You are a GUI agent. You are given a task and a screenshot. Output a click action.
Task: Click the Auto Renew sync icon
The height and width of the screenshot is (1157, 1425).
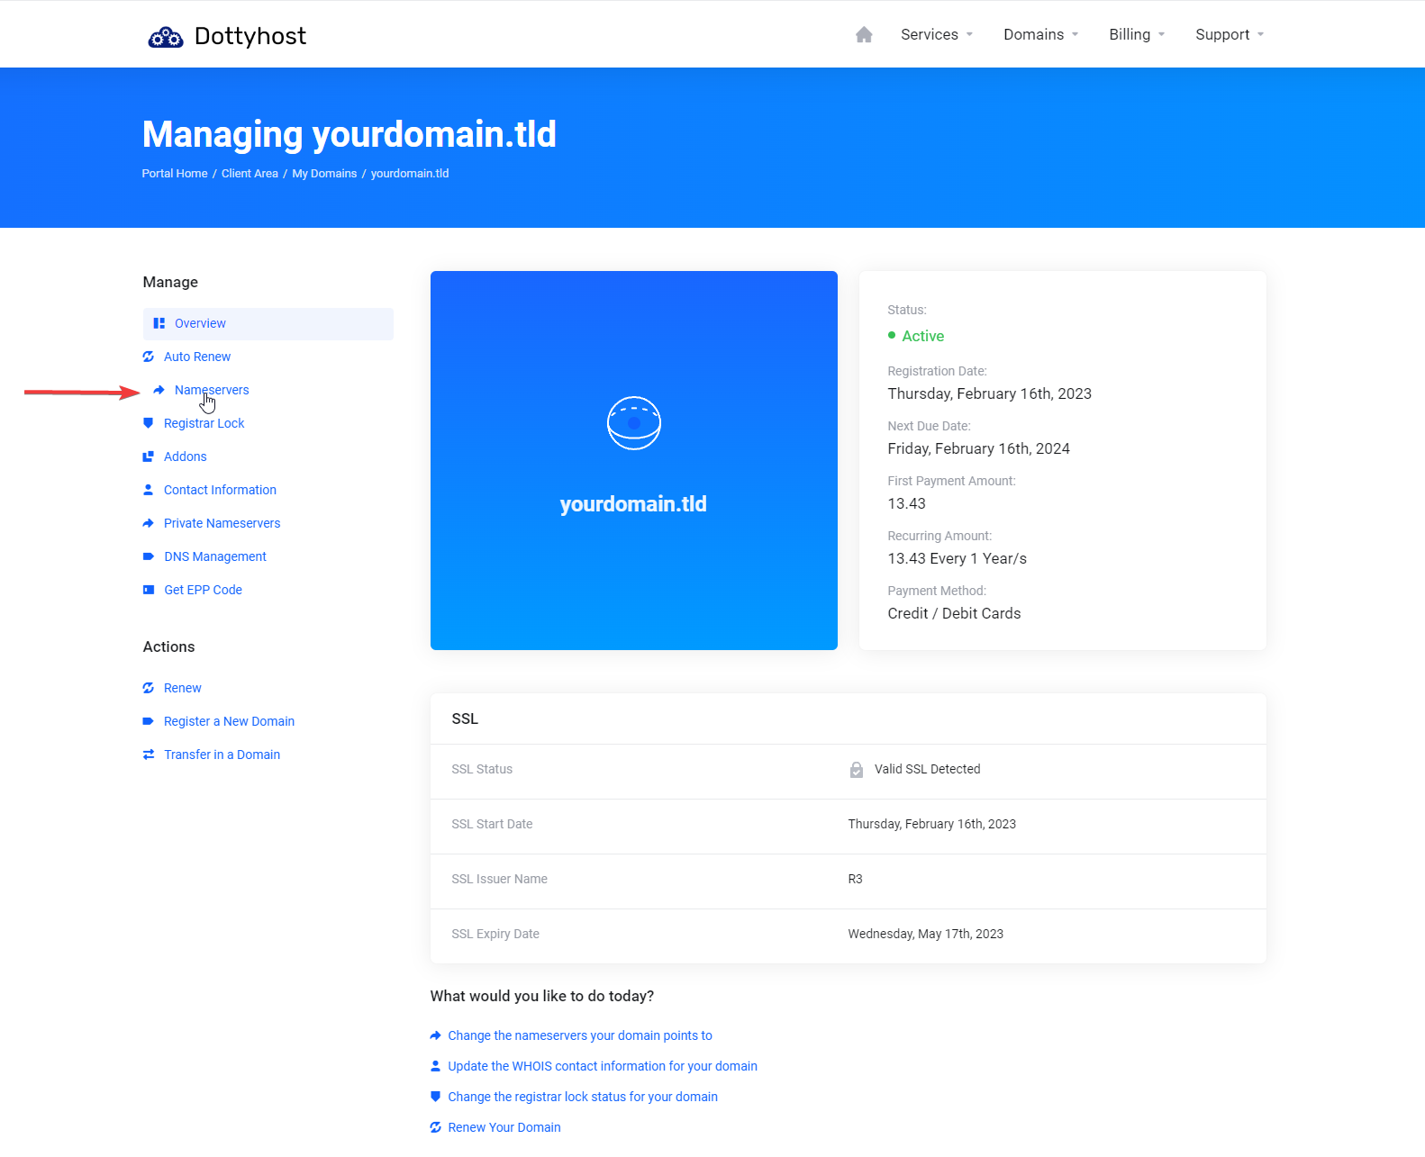pyautogui.click(x=149, y=357)
